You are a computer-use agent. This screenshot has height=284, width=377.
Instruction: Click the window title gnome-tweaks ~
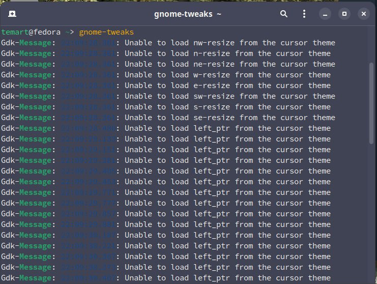(187, 14)
